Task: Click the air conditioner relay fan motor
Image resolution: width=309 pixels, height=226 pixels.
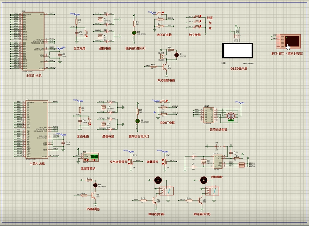Action: (x=203, y=180)
